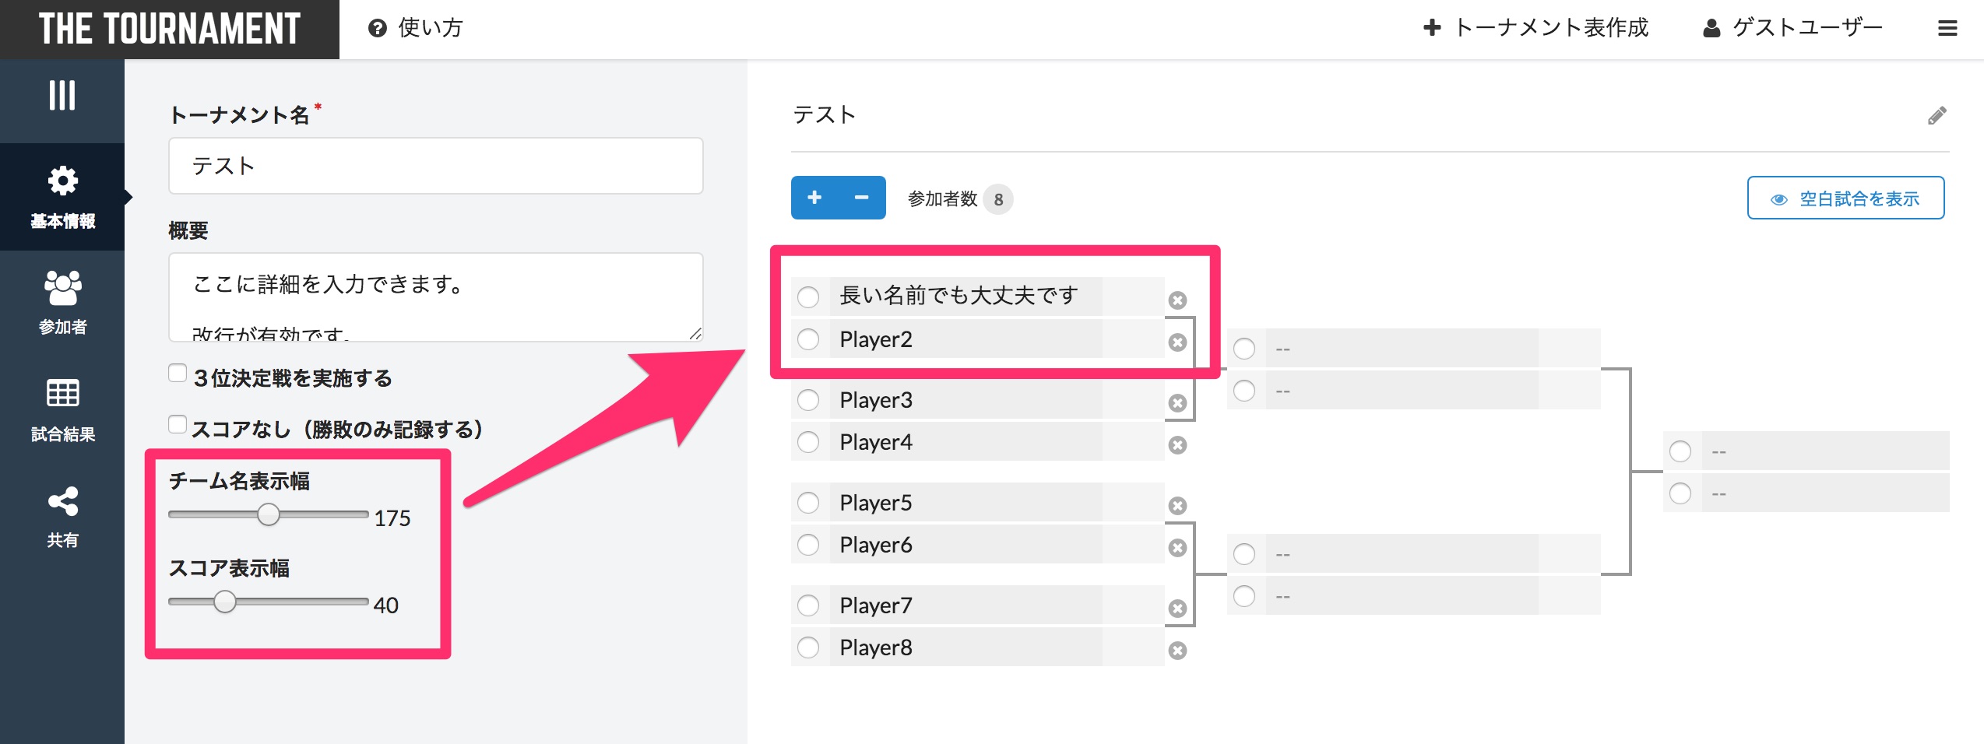Click the plus button to add a participant
Screen dimensions: 1984x744
(x=814, y=198)
